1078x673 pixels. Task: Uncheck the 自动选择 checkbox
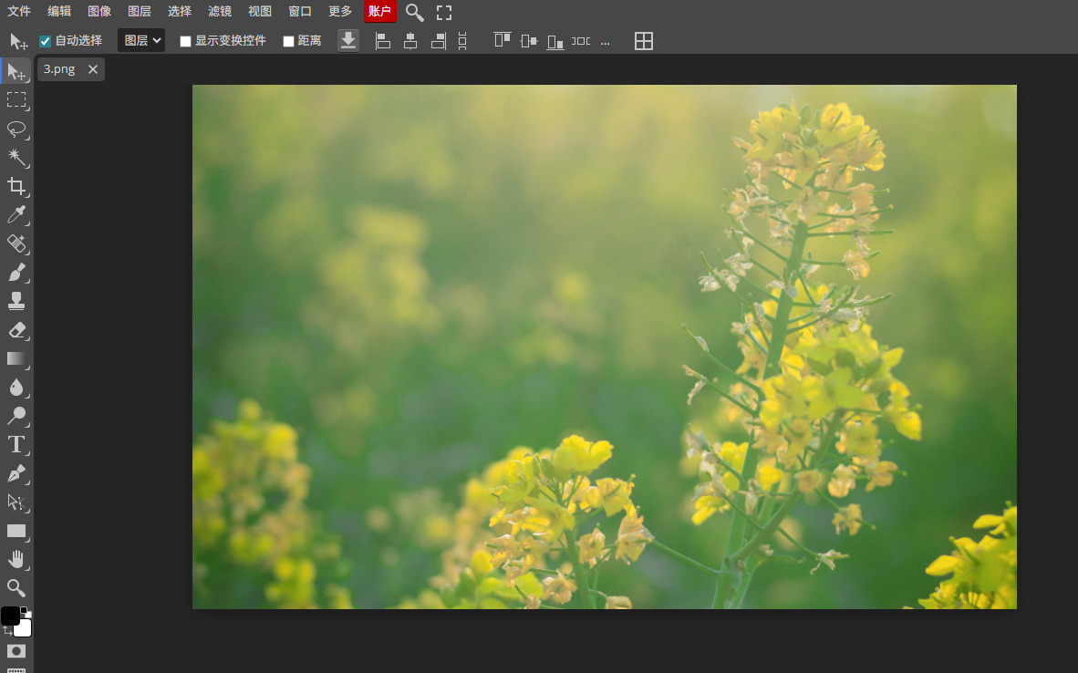tap(46, 41)
